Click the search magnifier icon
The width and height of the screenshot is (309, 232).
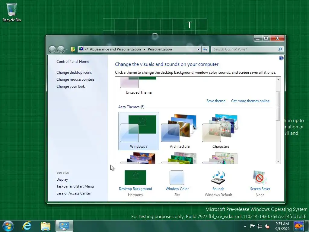(280, 49)
